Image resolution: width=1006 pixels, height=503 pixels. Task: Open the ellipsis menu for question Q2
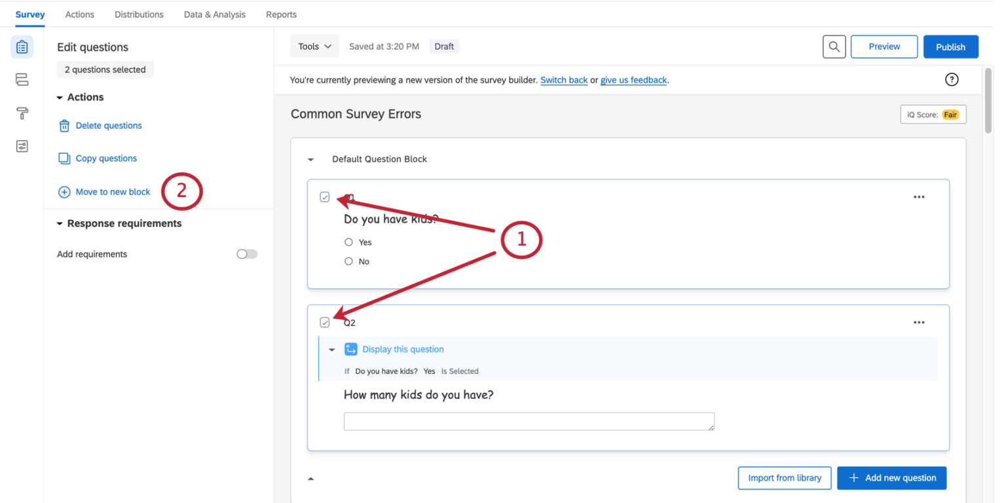919,322
